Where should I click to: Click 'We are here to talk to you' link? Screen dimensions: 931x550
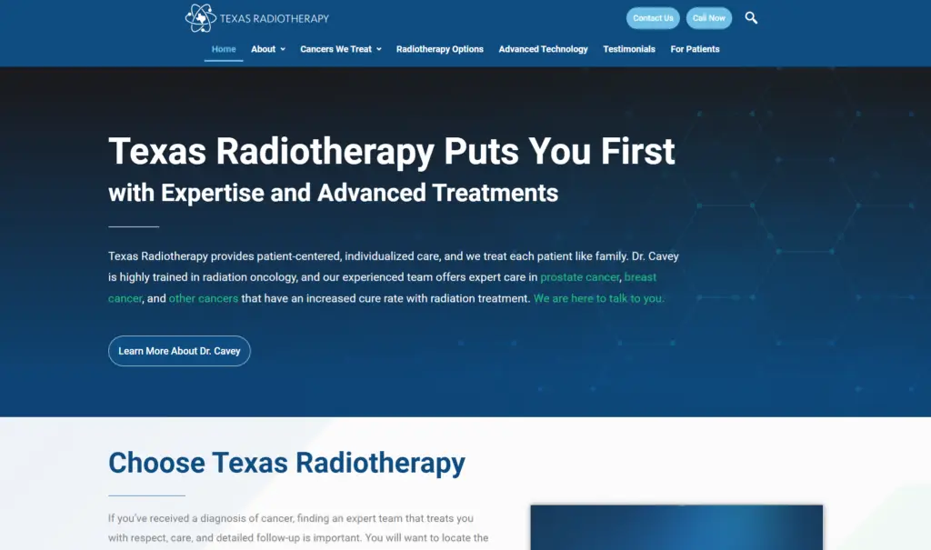[598, 299]
